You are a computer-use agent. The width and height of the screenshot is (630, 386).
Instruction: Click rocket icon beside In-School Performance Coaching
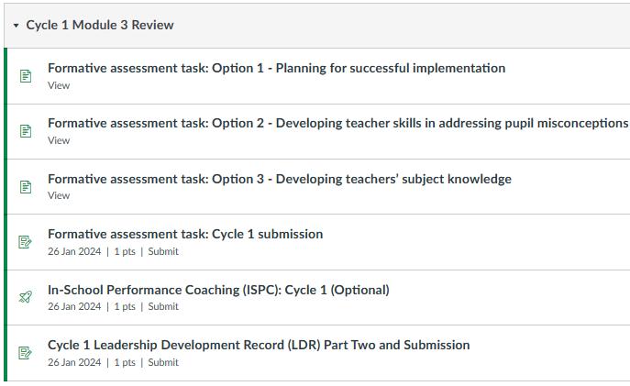point(26,297)
